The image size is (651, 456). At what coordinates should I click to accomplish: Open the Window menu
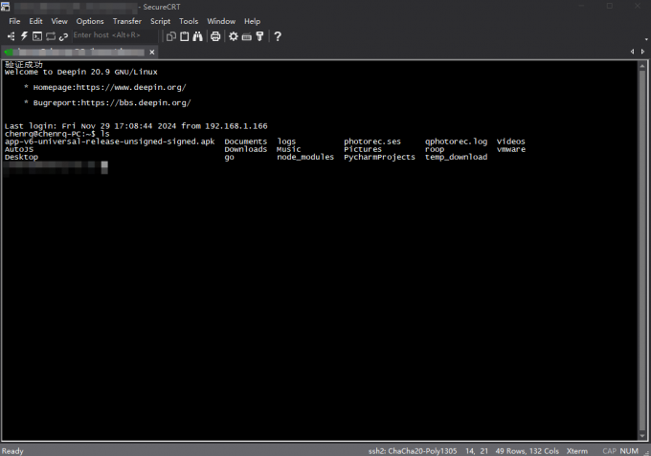click(x=221, y=21)
